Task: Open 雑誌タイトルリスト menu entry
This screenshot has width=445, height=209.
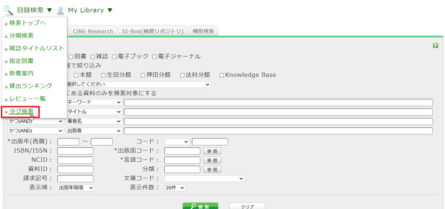Action: 37,48
